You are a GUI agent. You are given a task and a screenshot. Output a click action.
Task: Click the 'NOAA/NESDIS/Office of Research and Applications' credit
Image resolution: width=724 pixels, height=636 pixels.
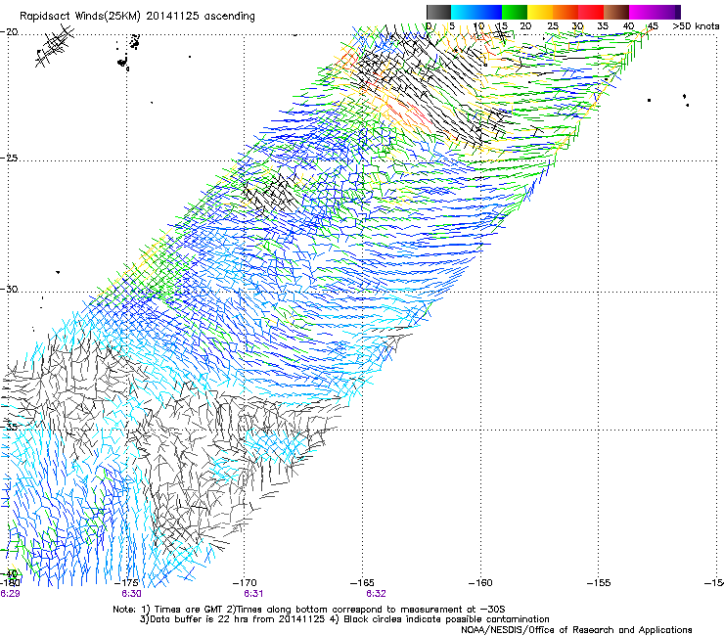tap(576, 630)
